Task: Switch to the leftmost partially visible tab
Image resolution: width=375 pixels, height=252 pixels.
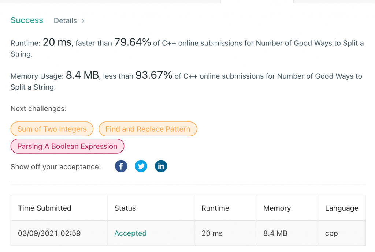Action: coord(110,1)
